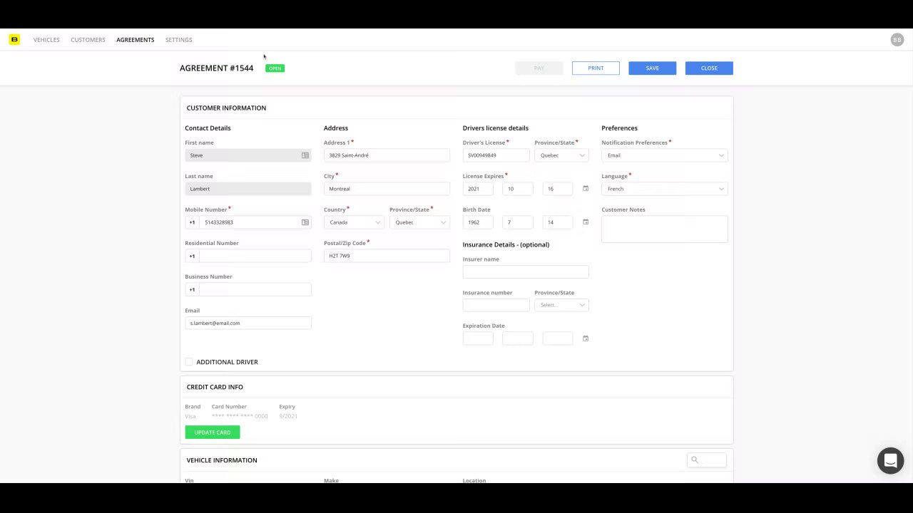Click the disabled Pay button

539,68
